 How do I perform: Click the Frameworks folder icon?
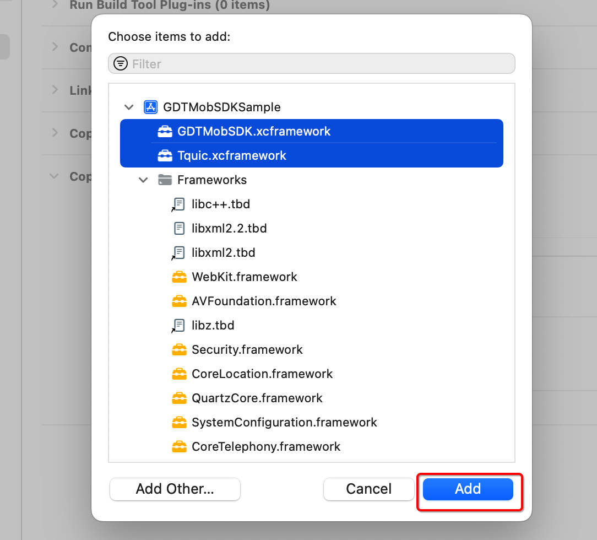coord(165,180)
